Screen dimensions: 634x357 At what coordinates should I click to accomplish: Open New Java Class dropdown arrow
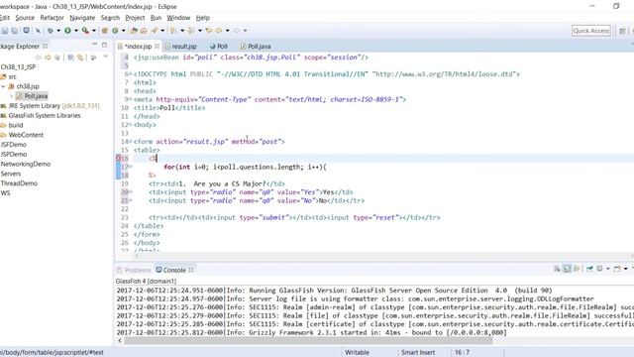pyautogui.click(x=123, y=31)
